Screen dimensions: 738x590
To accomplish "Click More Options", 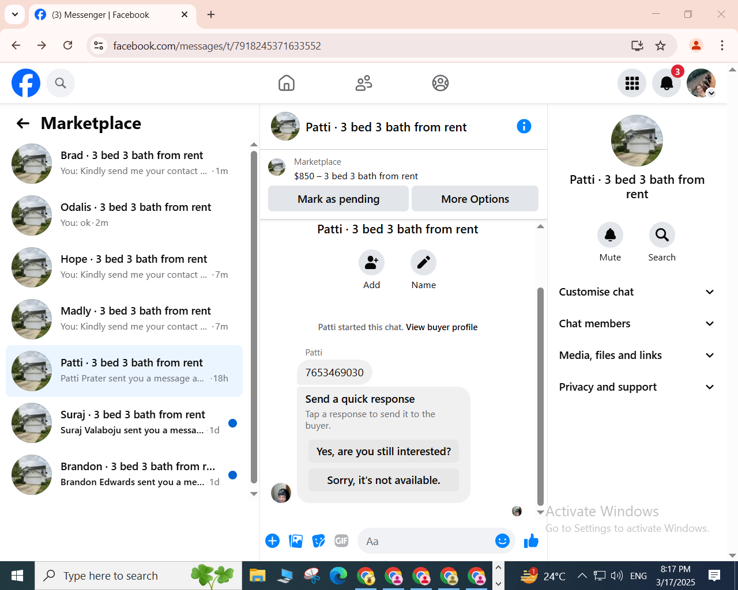I will pos(475,199).
